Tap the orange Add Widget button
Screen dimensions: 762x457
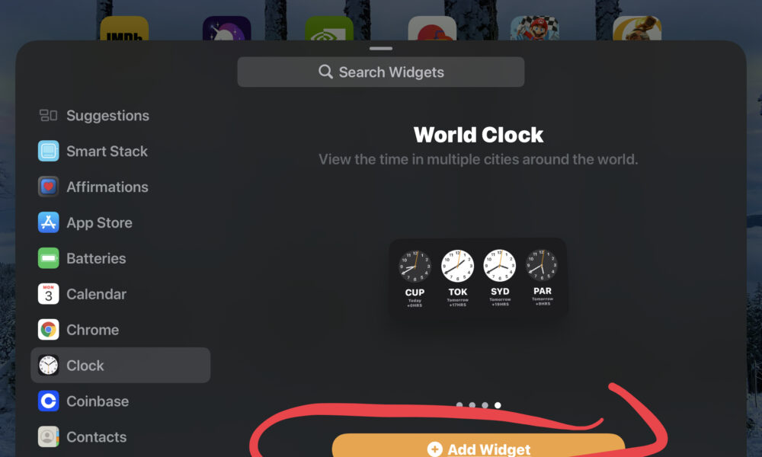click(479, 446)
